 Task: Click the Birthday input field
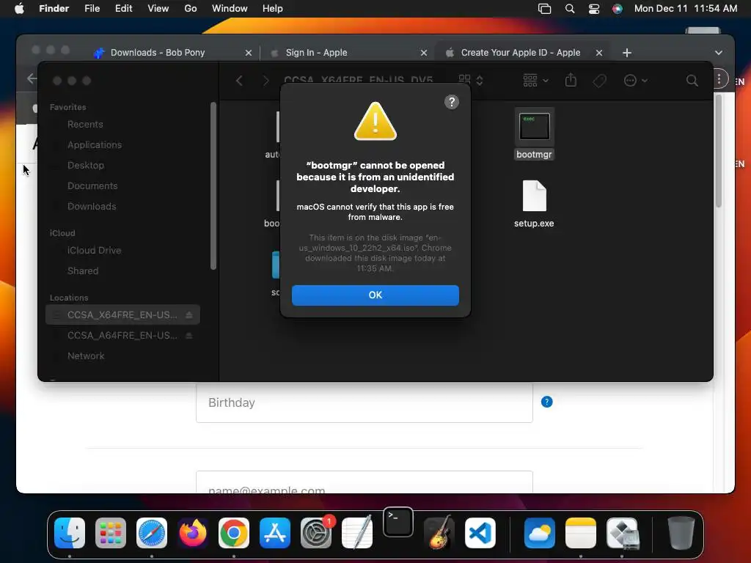click(x=364, y=402)
